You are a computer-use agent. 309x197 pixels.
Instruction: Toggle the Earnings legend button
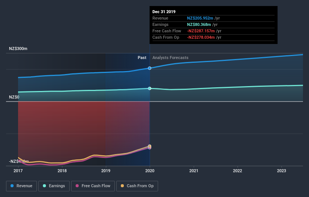[54, 186]
